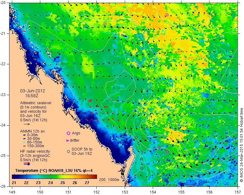Click the black 0-30m ANMN arrow symbol

point(24,135)
